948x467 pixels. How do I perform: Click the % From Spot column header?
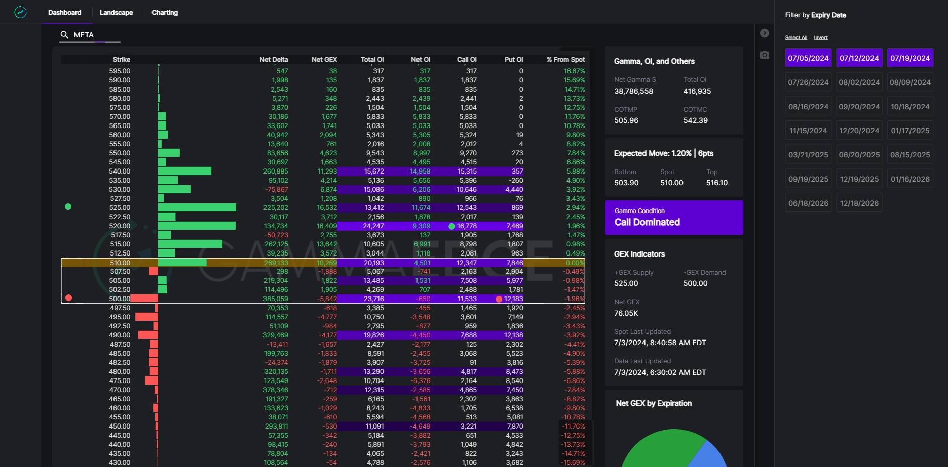tap(565, 59)
